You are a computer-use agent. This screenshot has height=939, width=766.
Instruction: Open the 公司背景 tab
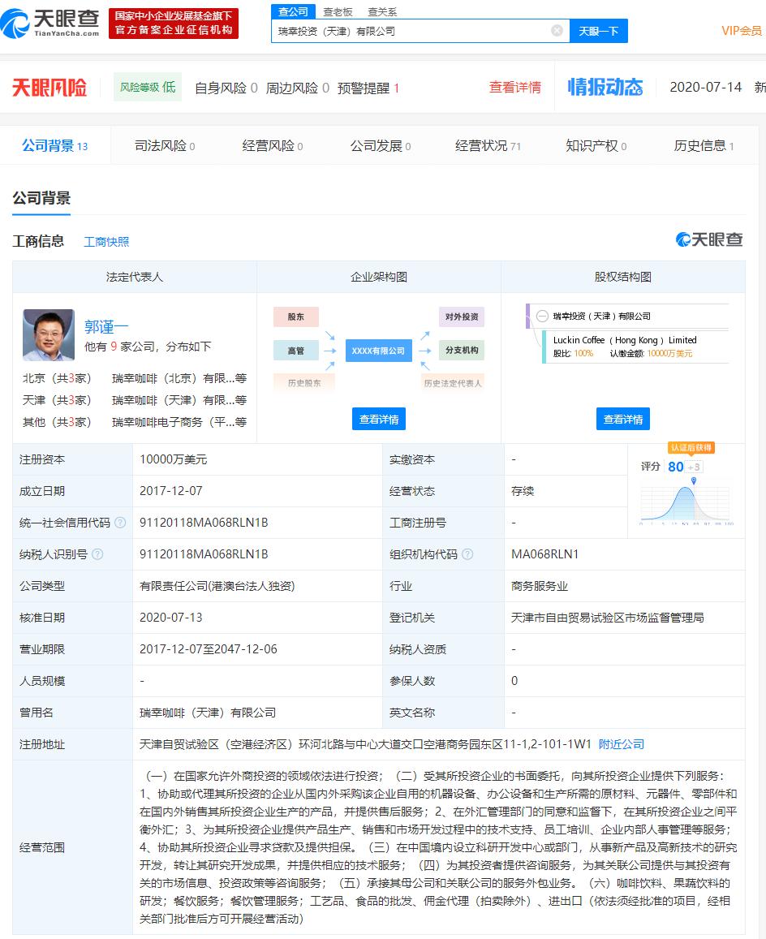click(54, 145)
